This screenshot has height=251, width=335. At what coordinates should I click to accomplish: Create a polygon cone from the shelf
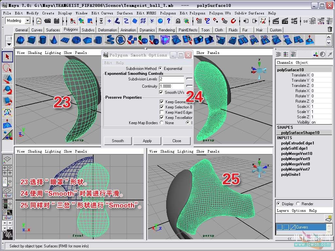(54, 40)
